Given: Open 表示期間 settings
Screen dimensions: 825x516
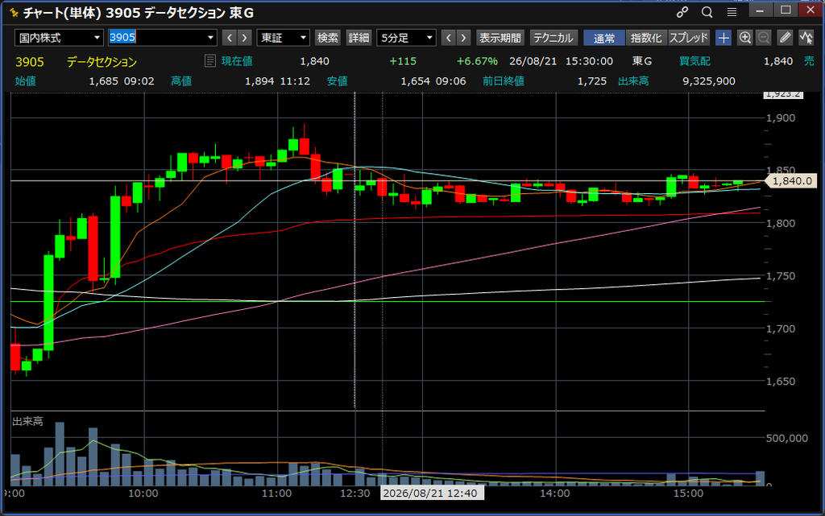Looking at the screenshot, I should point(500,38).
